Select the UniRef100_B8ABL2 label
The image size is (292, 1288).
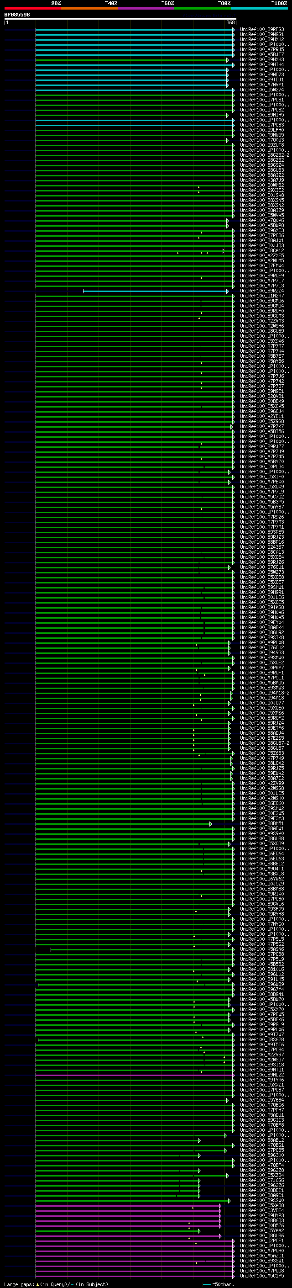coord(262,1140)
